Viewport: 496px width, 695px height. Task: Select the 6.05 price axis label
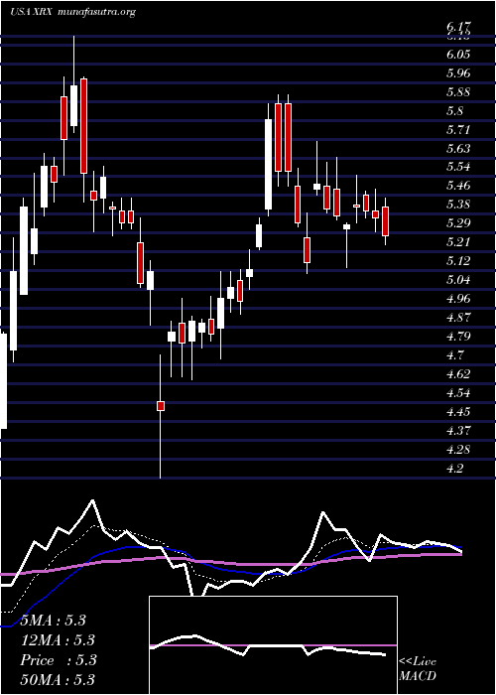458,55
